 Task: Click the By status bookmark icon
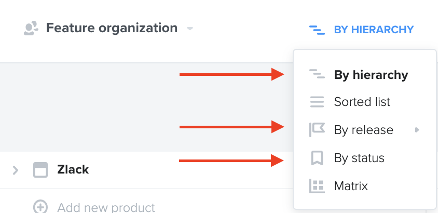click(x=317, y=158)
